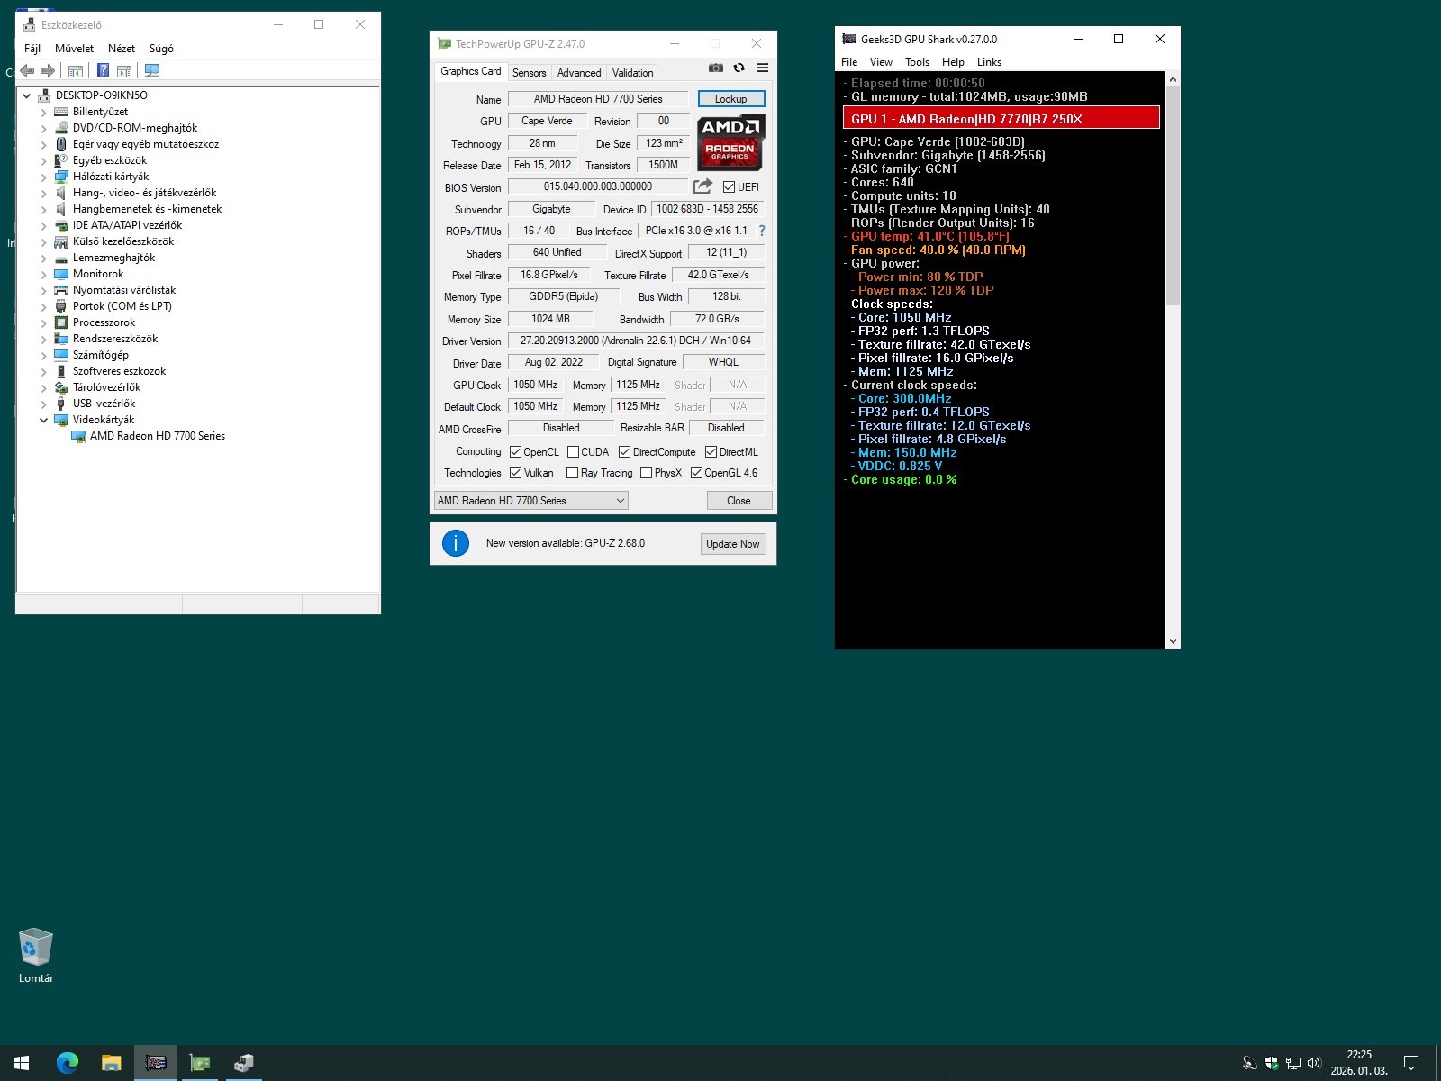Click the Bus Interface question mark
This screenshot has width=1441, height=1081.
762,231
